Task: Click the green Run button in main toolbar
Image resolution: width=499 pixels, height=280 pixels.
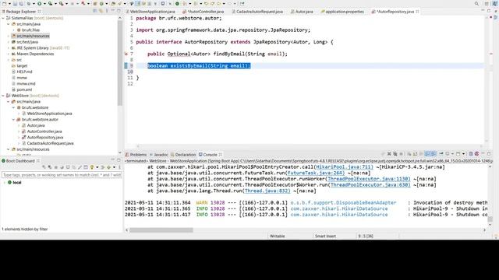Action: point(40,3)
